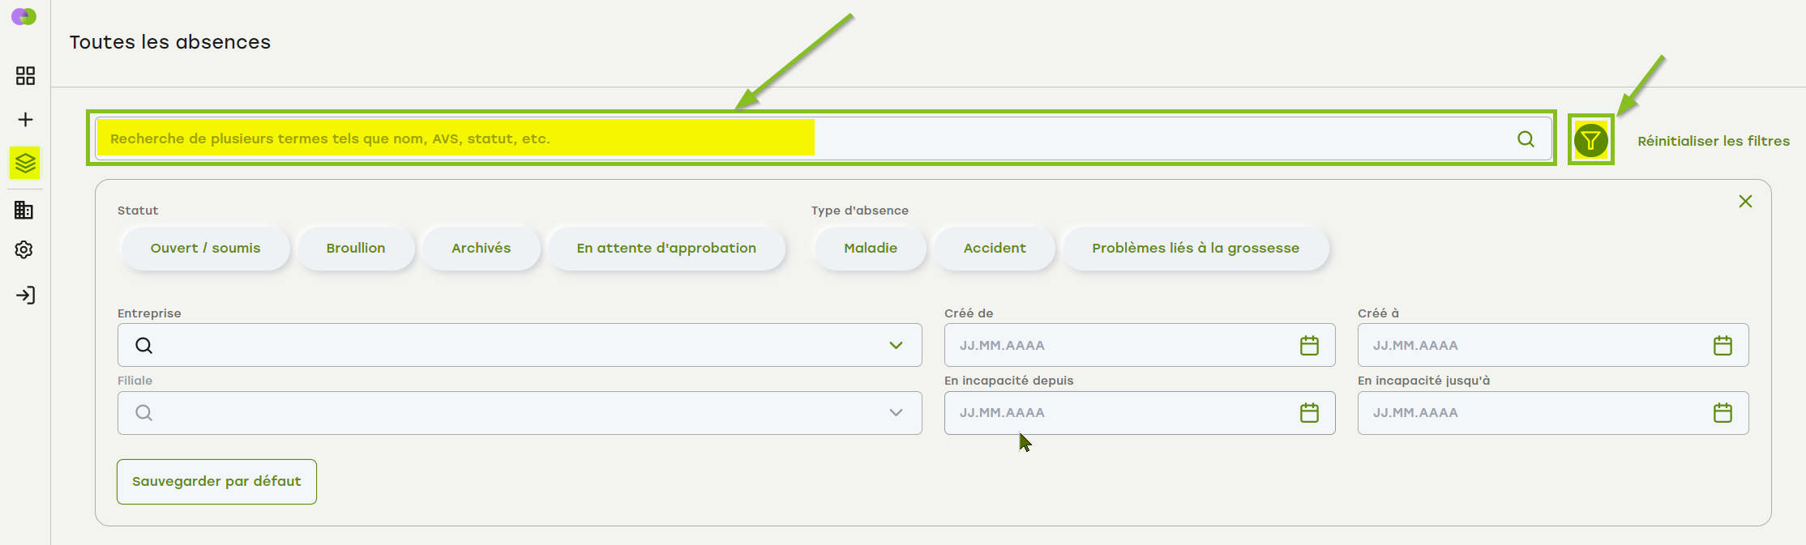Enable the Maladie absence type filter
The image size is (1806, 545).
point(870,249)
